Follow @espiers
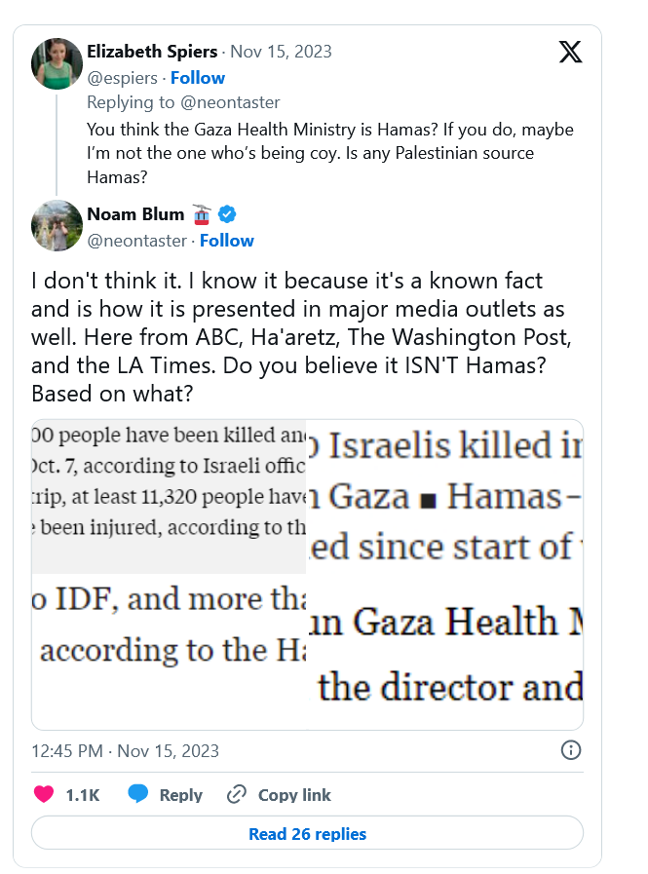Viewport: 648px width, 874px height. point(198,78)
